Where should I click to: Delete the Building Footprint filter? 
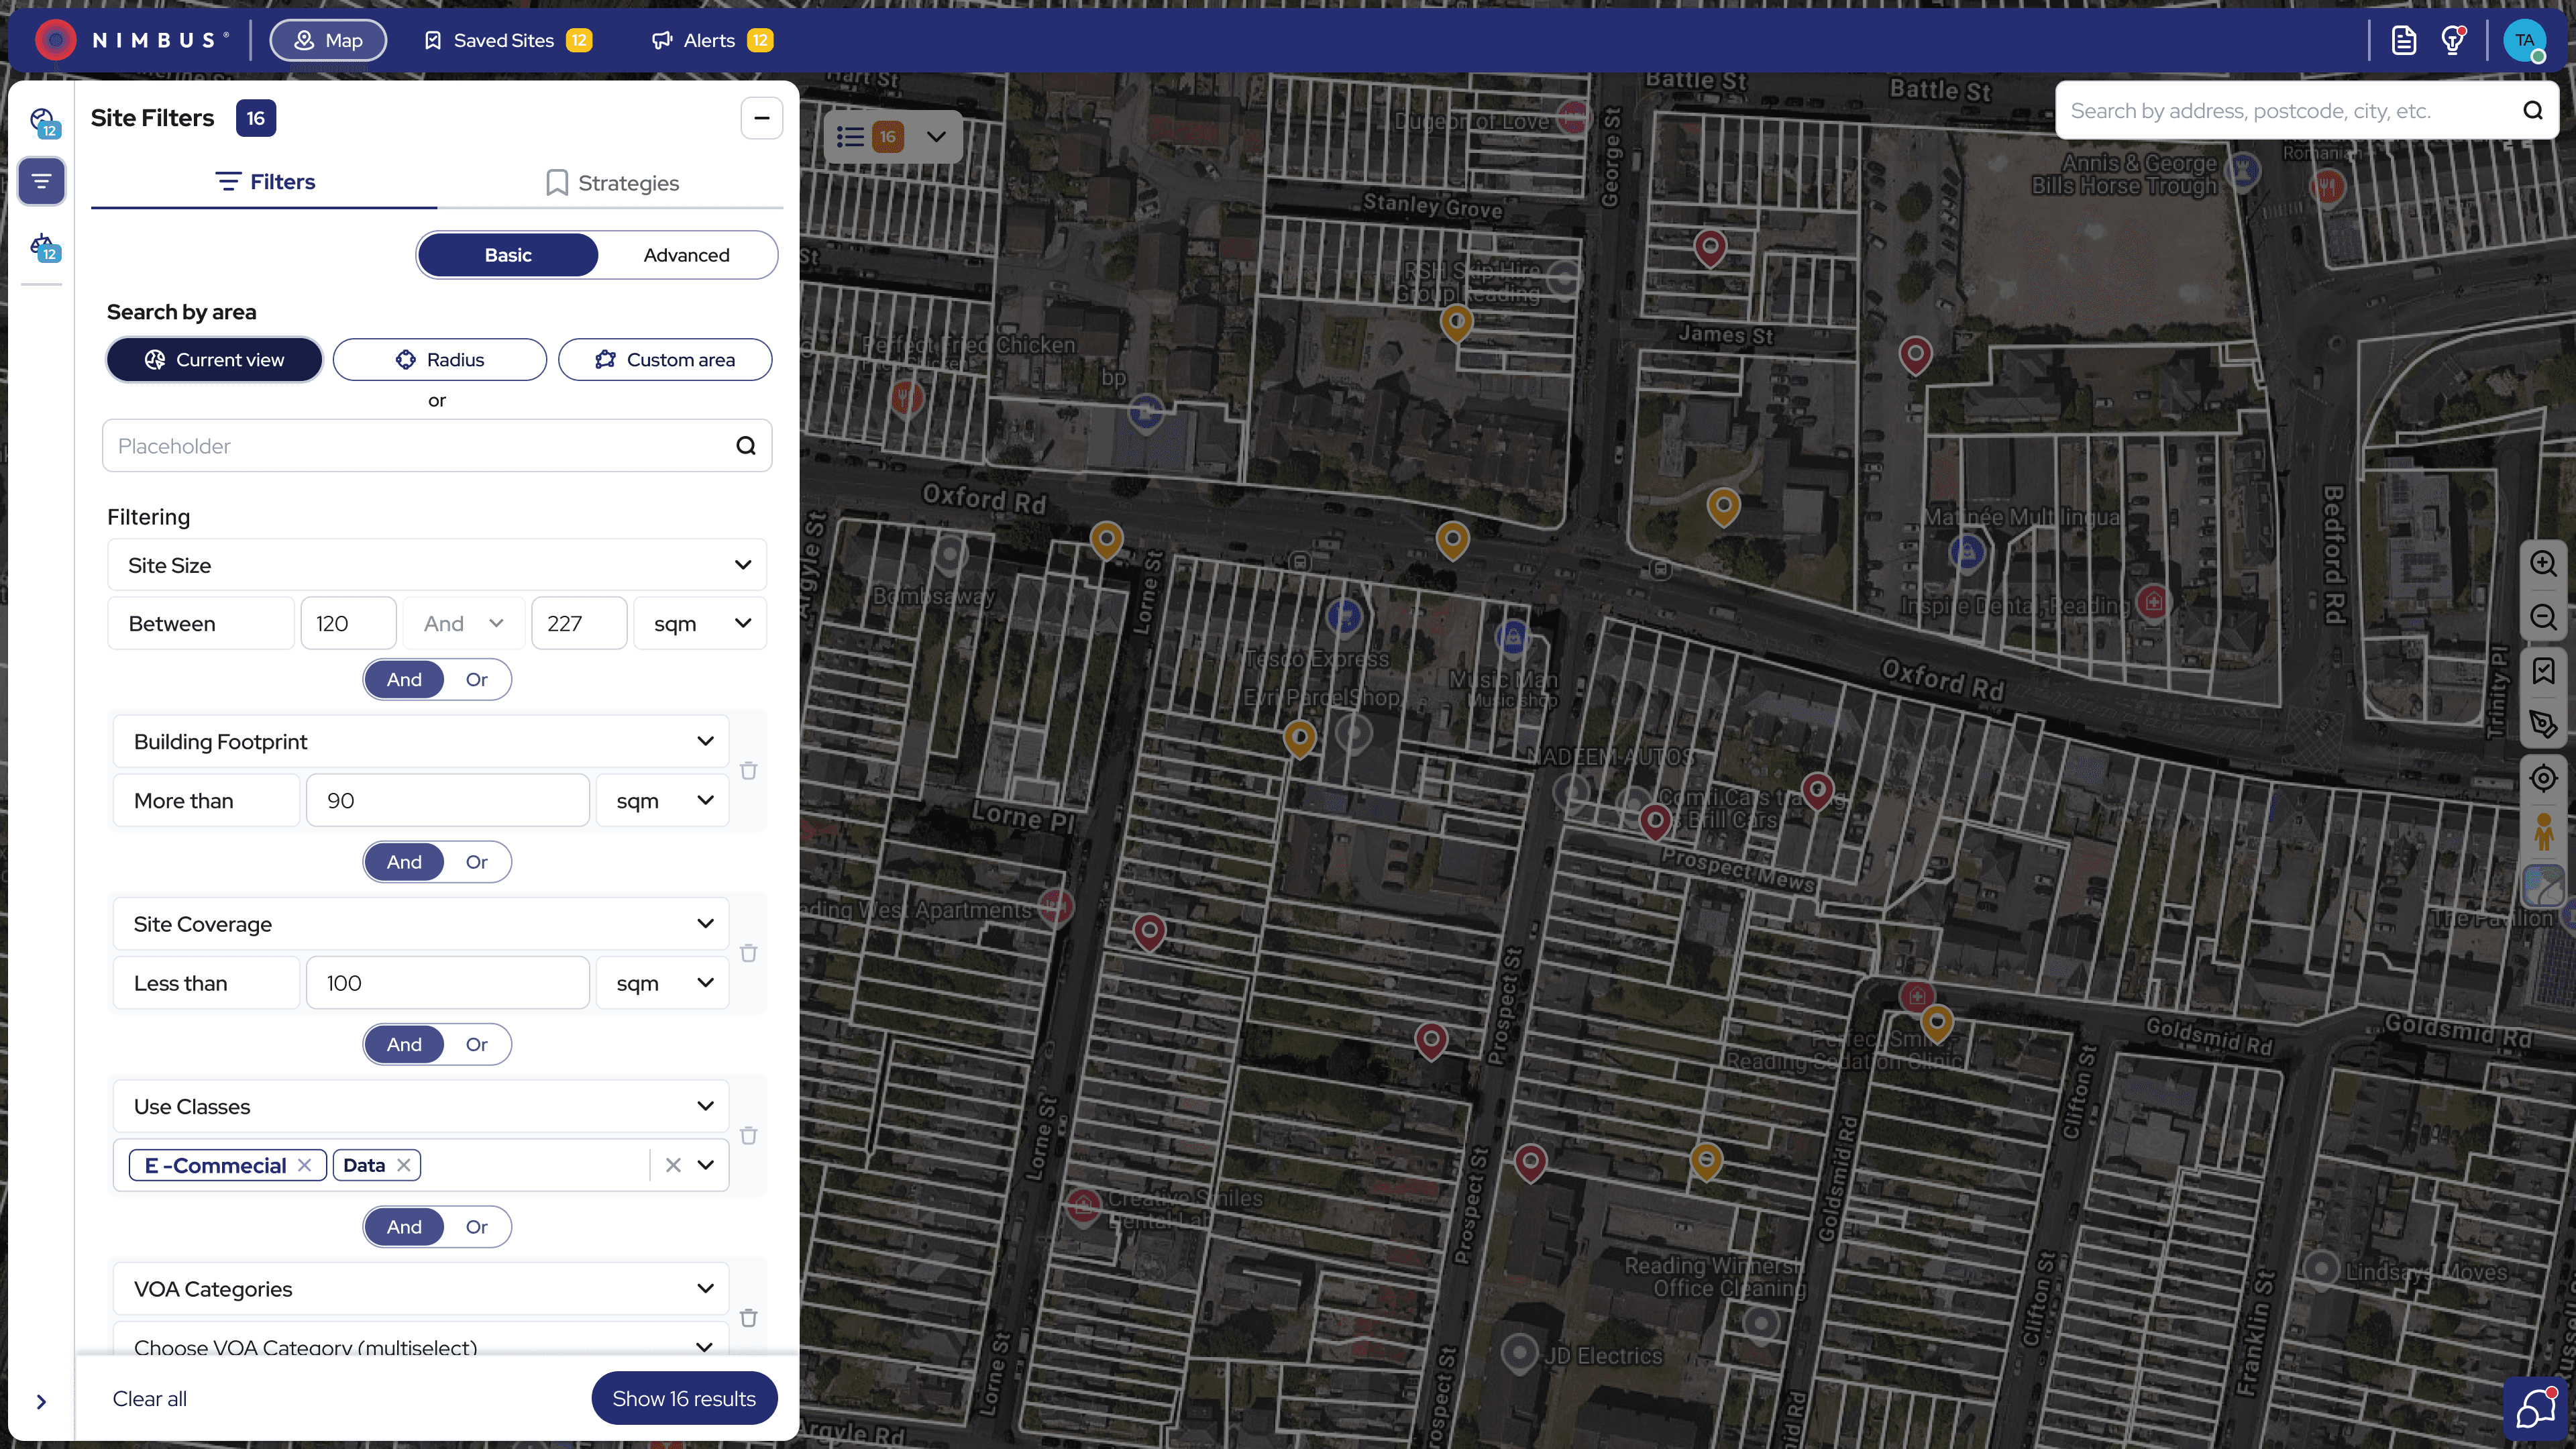tap(748, 771)
